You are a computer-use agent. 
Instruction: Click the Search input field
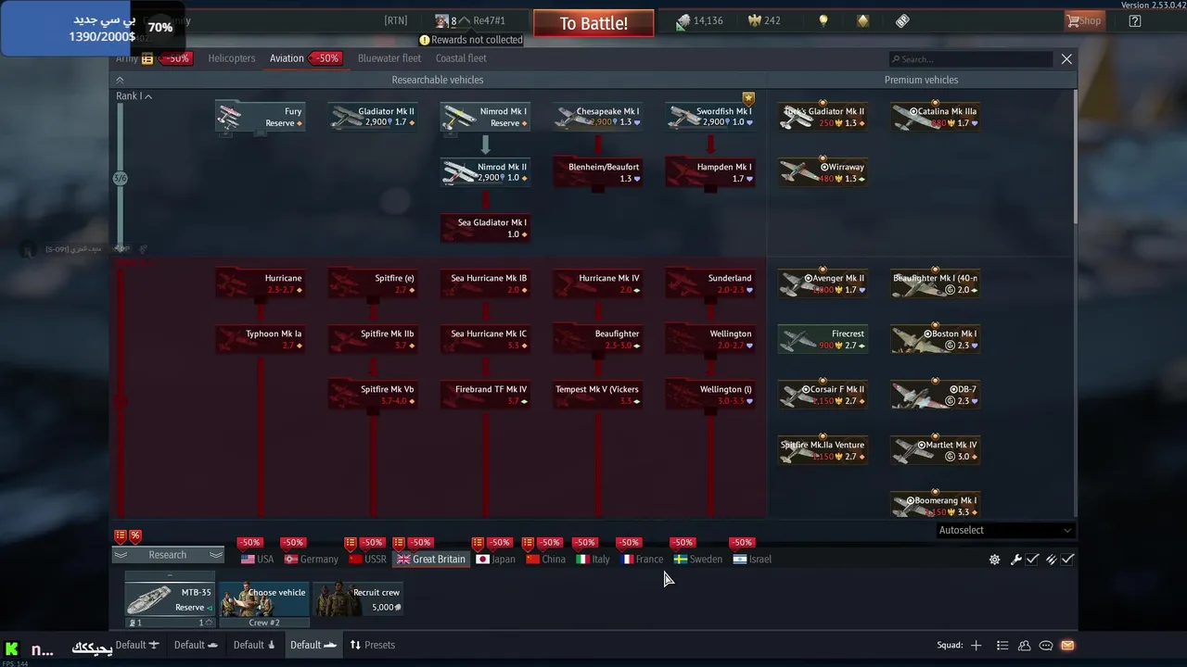pos(970,59)
